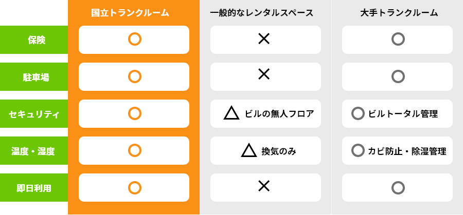Click the orange circle in the セキュリティ row
Image resolution: width=463 pixels, height=215 pixels.
tap(135, 113)
